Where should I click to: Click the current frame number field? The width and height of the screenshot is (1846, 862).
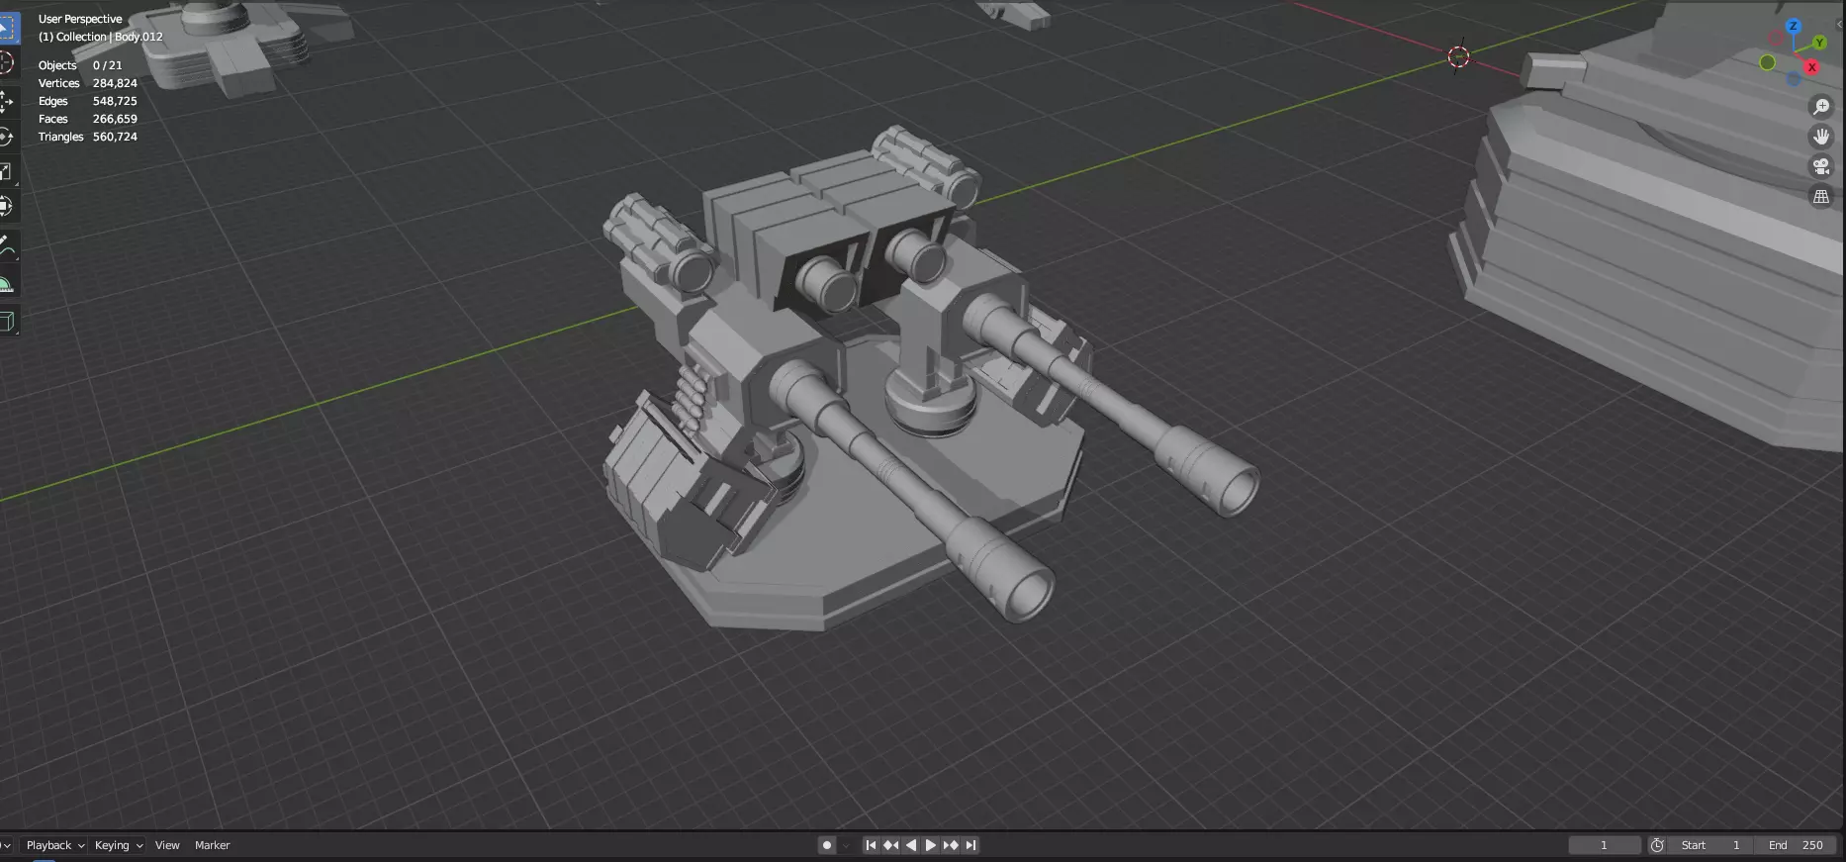tap(1604, 845)
